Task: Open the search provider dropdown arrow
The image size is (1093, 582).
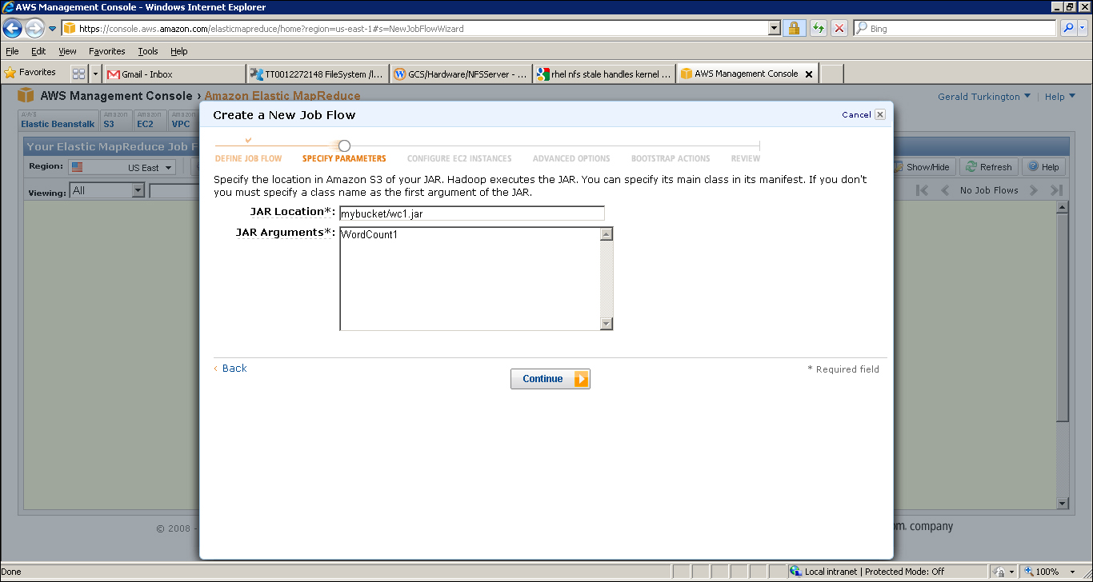Action: coord(1083,28)
